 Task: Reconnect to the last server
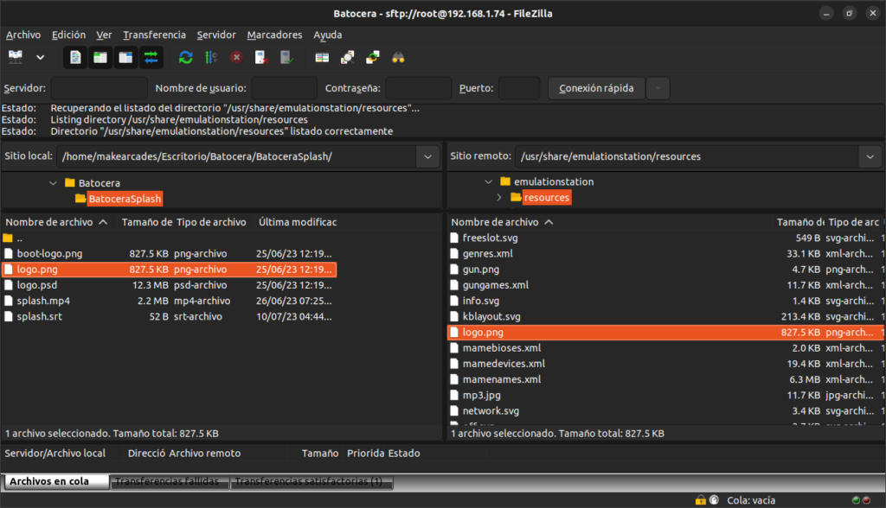point(286,57)
